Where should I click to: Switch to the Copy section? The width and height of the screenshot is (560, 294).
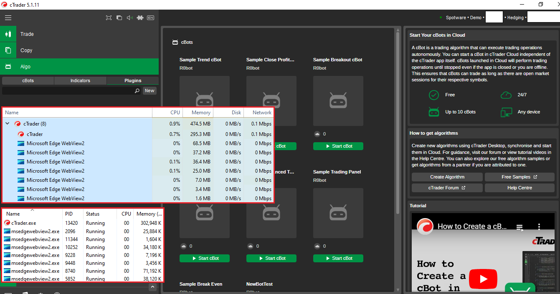pyautogui.click(x=79, y=50)
